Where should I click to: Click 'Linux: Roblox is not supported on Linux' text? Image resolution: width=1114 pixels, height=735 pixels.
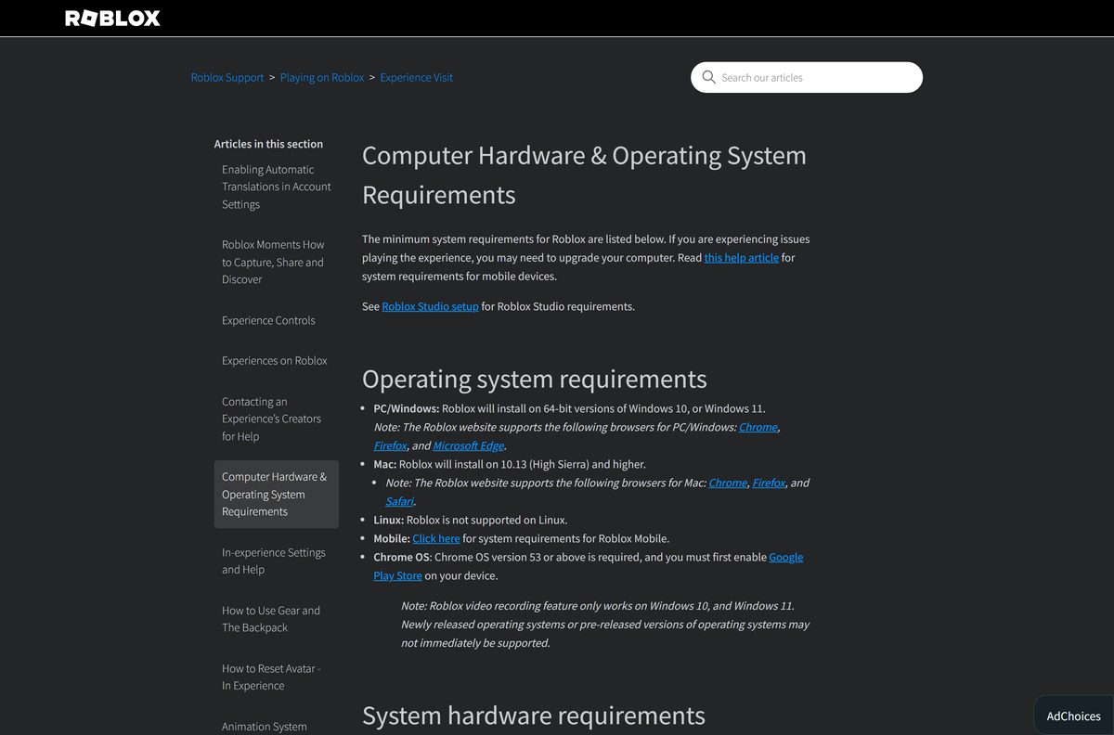(x=471, y=520)
